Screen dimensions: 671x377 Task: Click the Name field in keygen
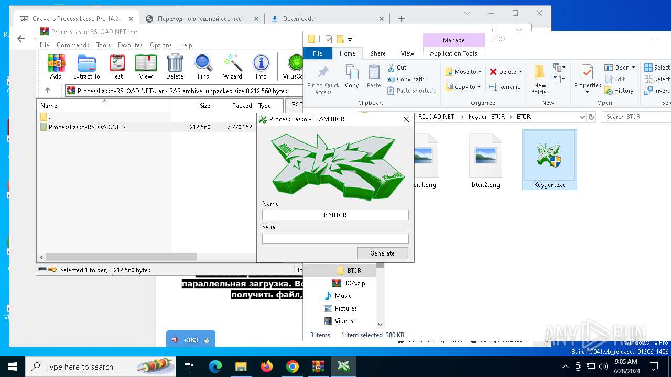[x=335, y=215]
